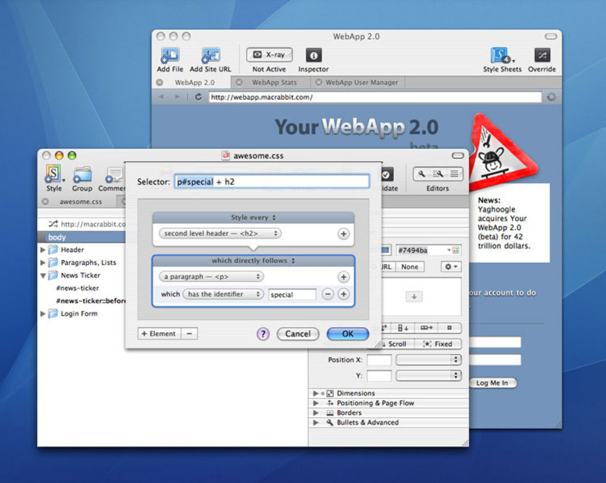Click the Override toolbar icon
Screen dimensions: 606x483
(542, 55)
